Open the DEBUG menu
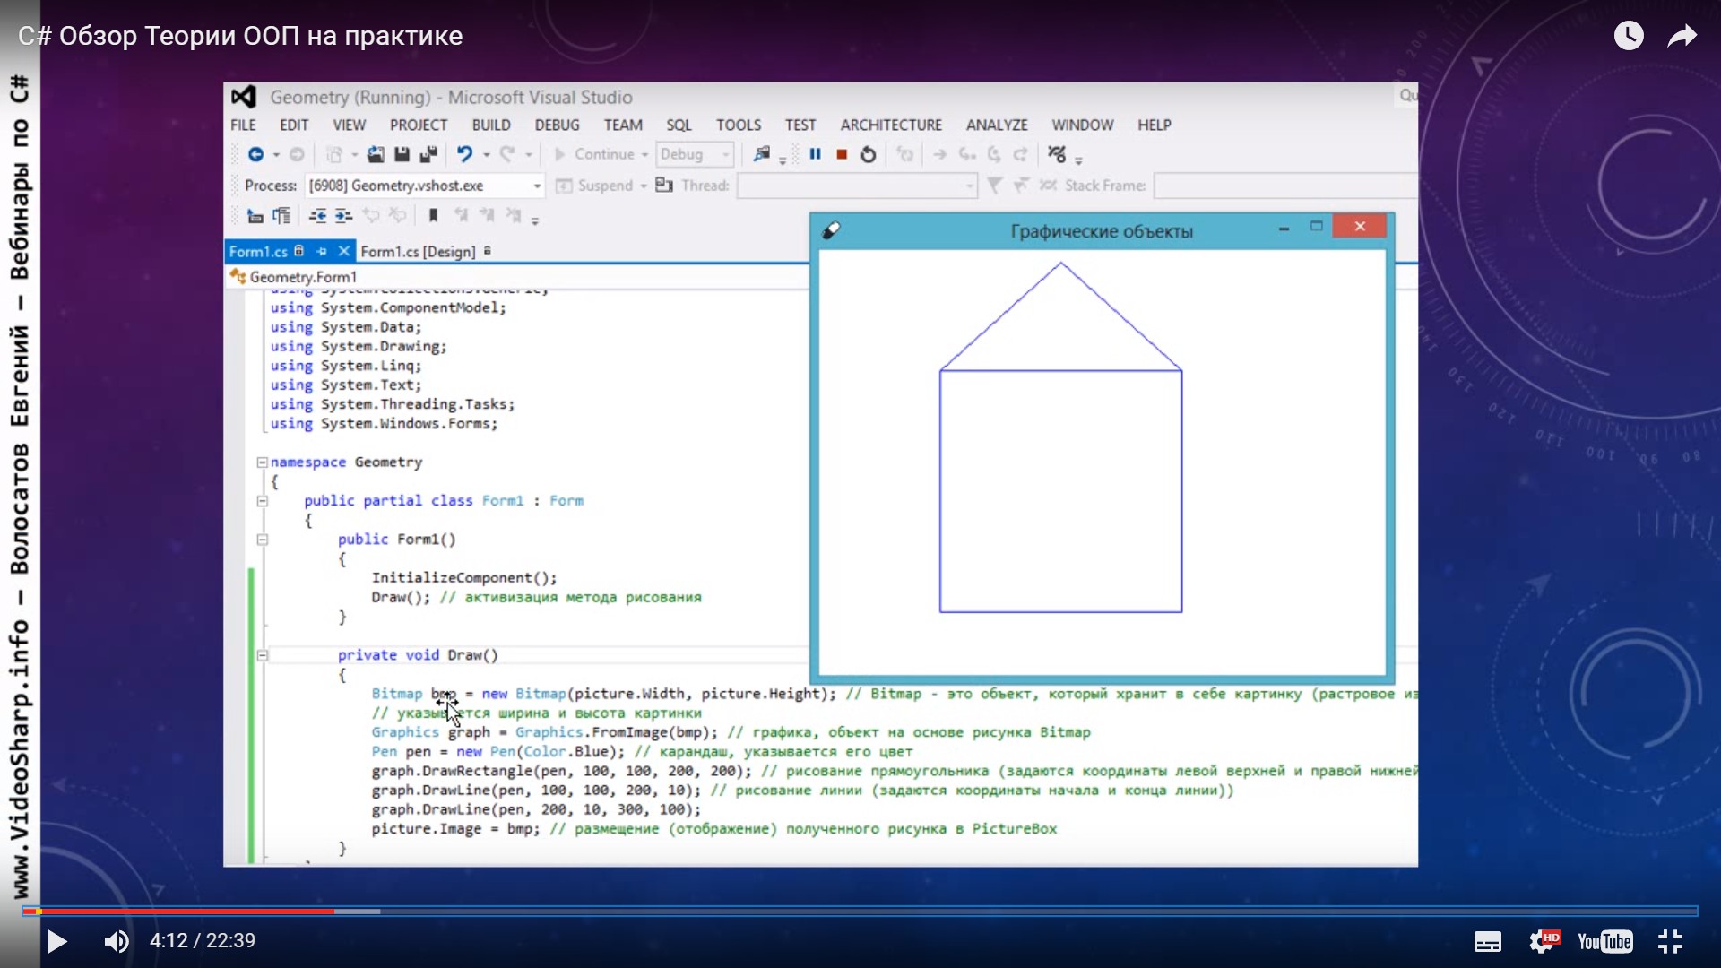The width and height of the screenshot is (1721, 968). click(558, 125)
